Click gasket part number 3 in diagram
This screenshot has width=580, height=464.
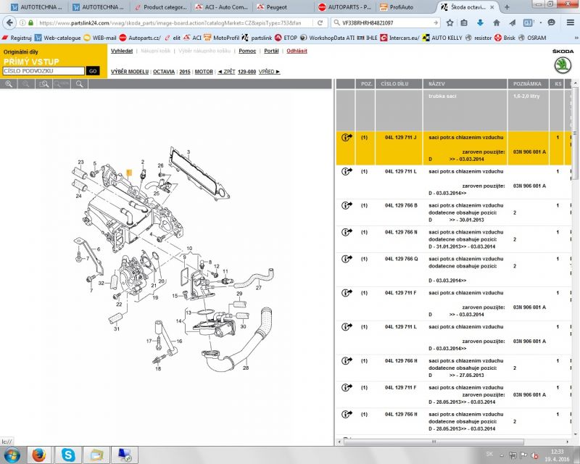coord(188,152)
